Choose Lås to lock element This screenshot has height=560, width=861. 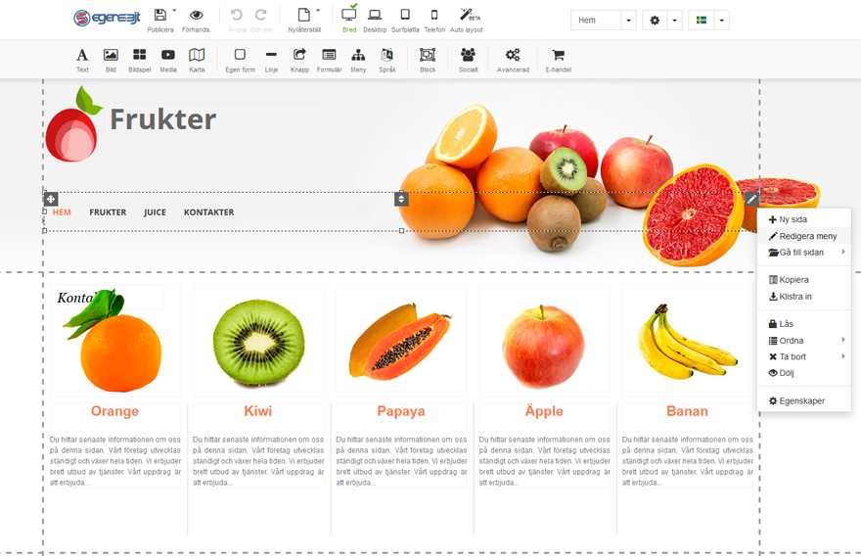tap(804, 324)
